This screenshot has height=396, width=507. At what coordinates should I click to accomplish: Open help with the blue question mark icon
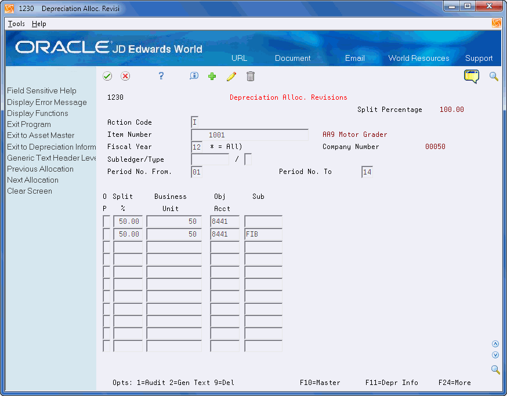tap(161, 77)
